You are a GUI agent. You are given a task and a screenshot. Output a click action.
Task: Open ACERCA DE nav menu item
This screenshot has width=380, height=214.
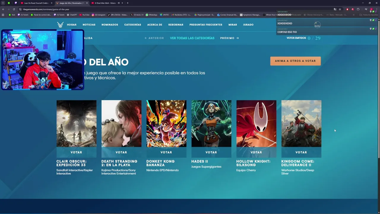pos(155,25)
